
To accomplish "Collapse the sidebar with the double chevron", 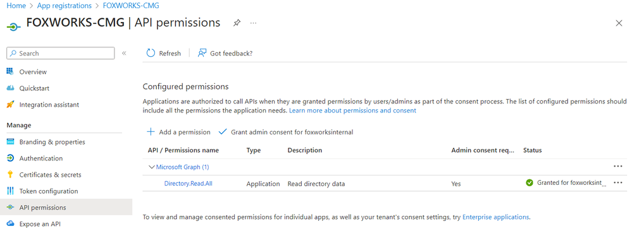I will [124, 53].
